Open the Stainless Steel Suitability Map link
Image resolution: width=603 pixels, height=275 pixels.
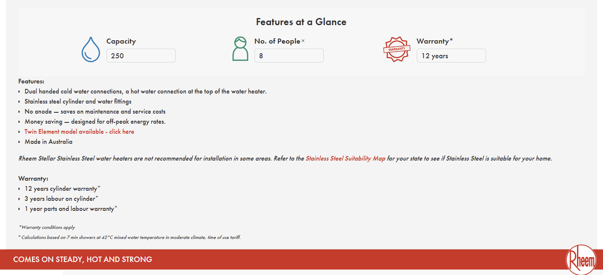click(346, 158)
